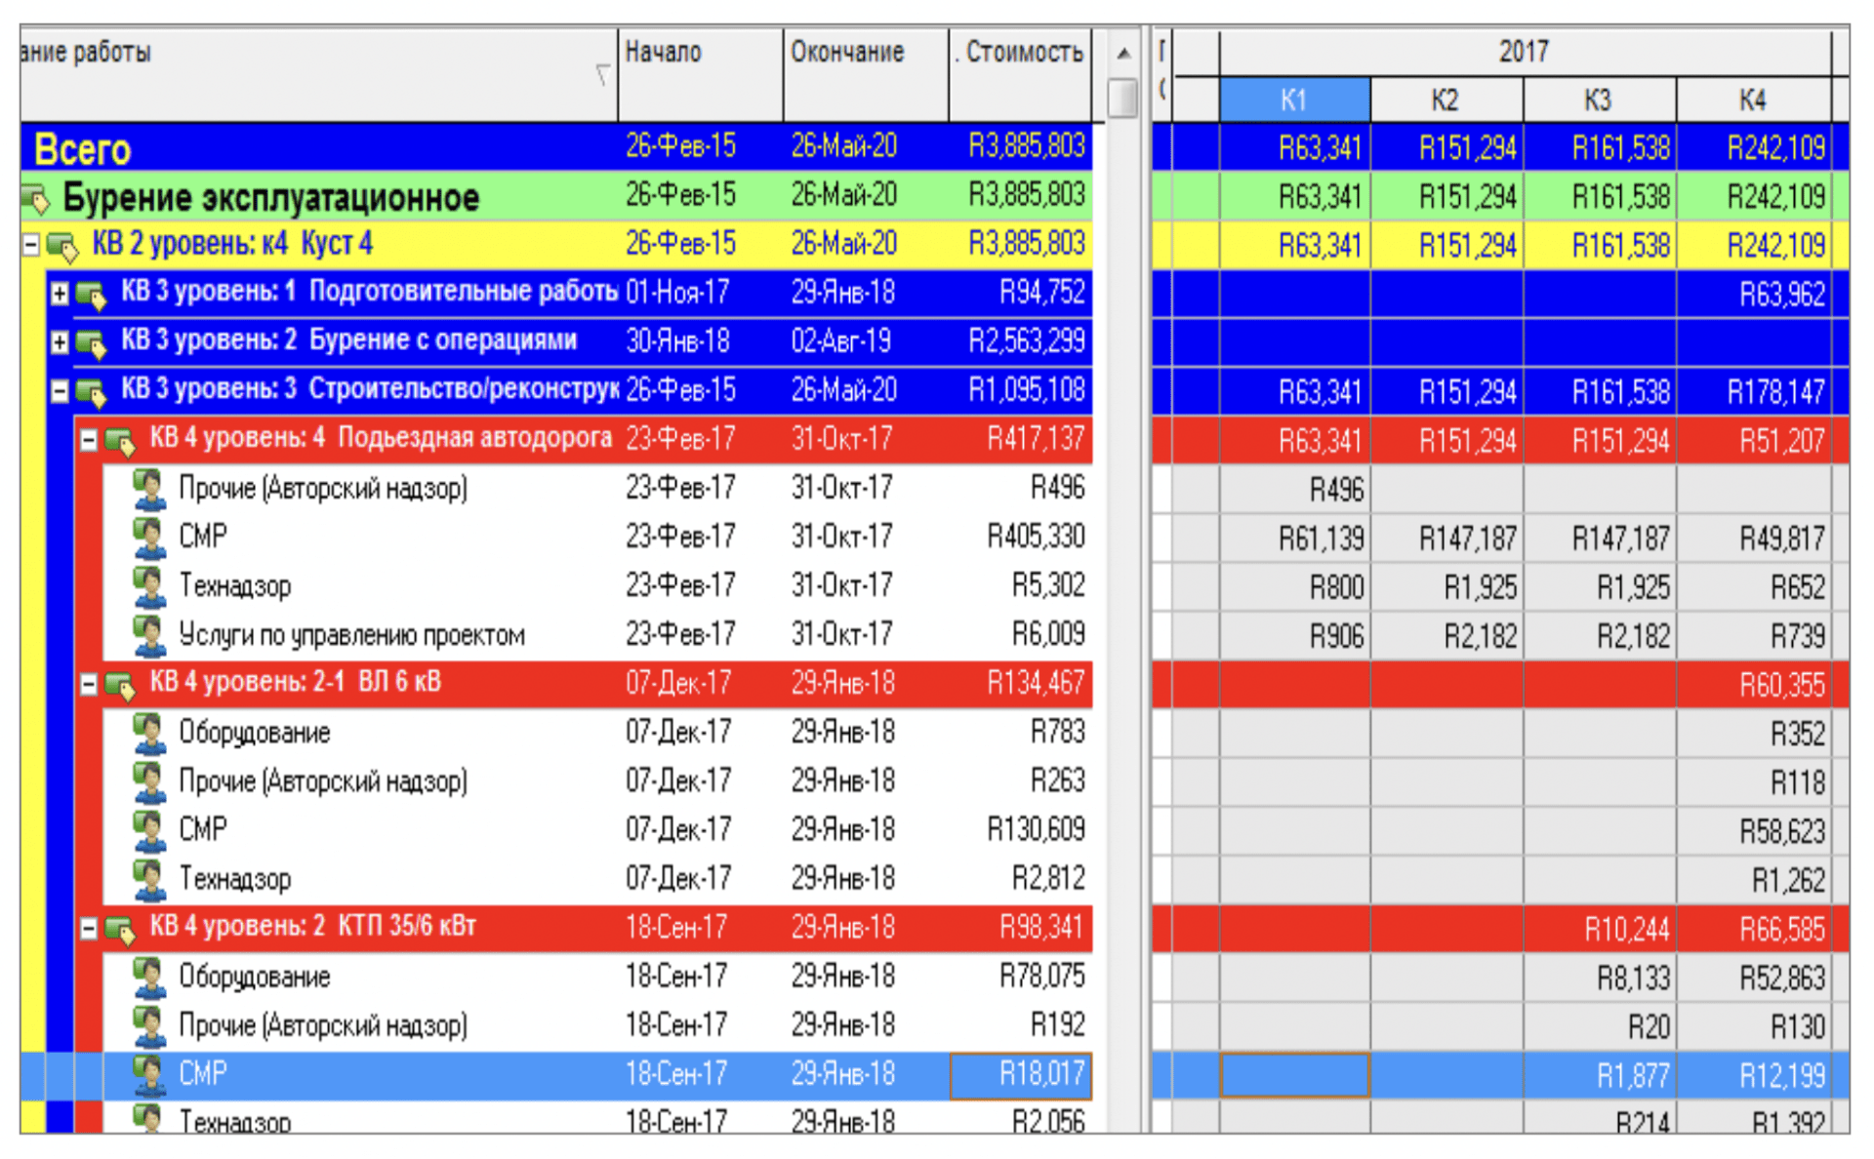The height and width of the screenshot is (1159, 1874).
Task: Click К4 value R60,355 in spreadsheet
Action: click(1782, 685)
